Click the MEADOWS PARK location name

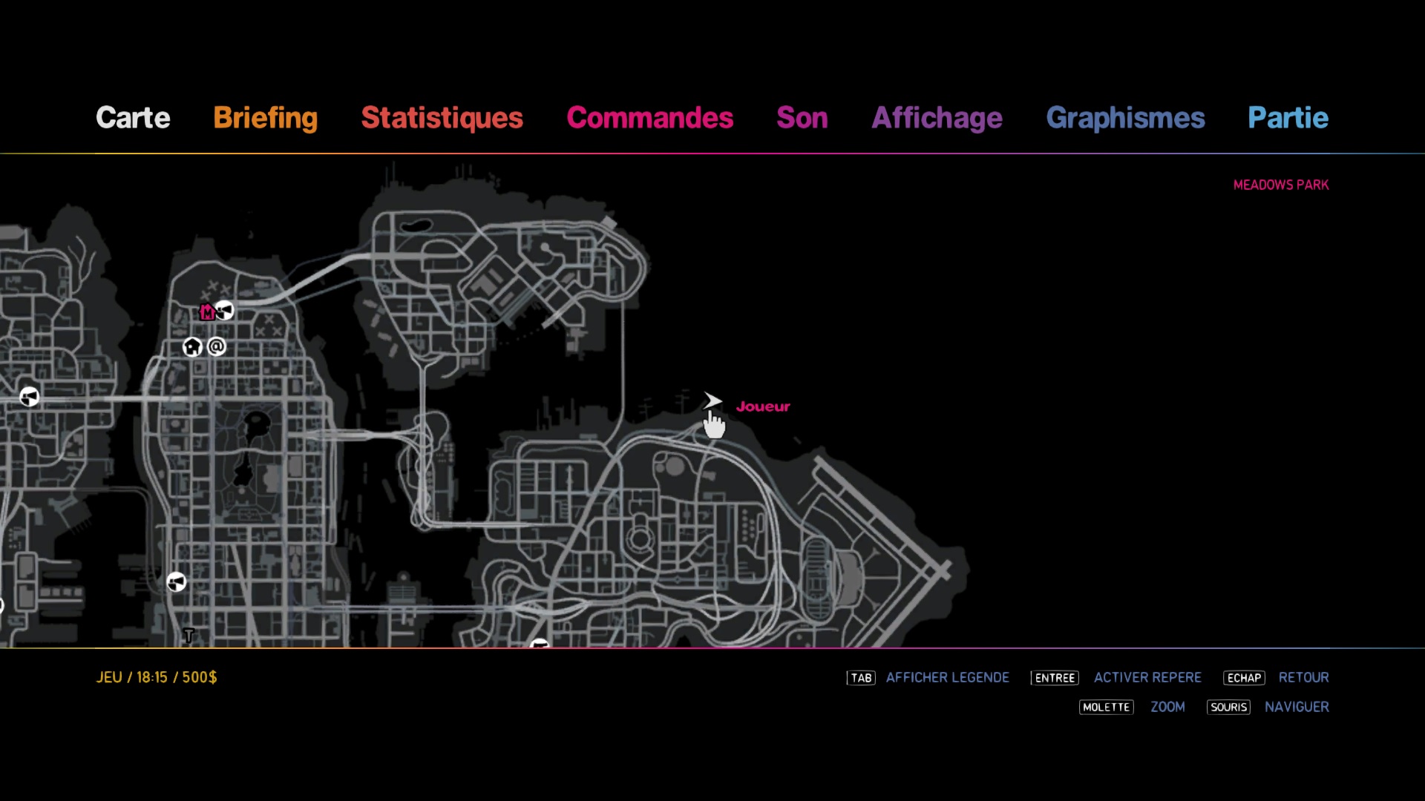[x=1281, y=185]
